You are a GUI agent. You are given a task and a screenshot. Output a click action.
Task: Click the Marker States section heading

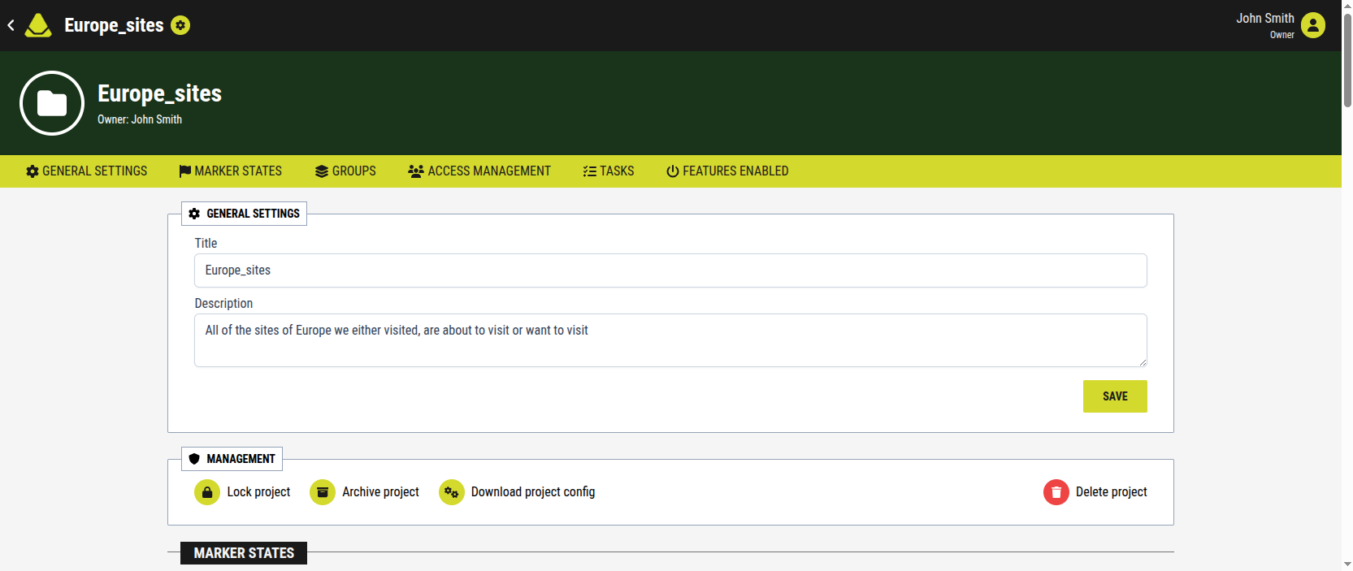click(x=244, y=553)
